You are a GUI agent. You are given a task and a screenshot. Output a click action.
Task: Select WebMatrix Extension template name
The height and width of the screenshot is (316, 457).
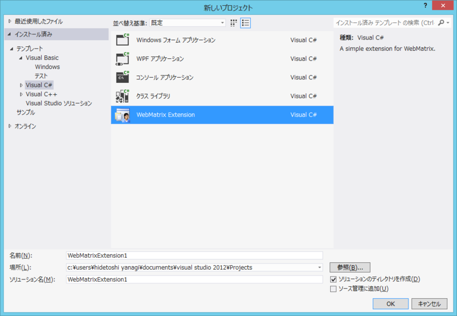[x=166, y=114]
